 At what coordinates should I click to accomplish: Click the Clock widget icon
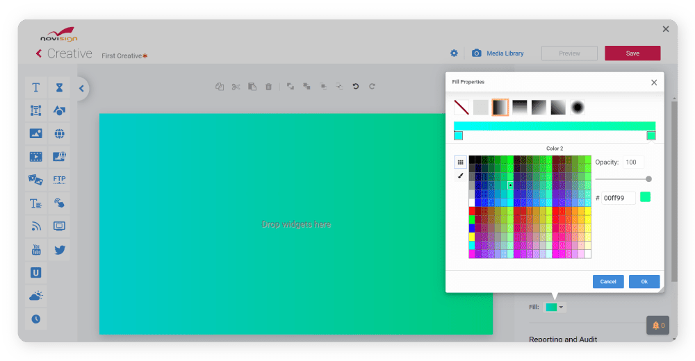35,319
